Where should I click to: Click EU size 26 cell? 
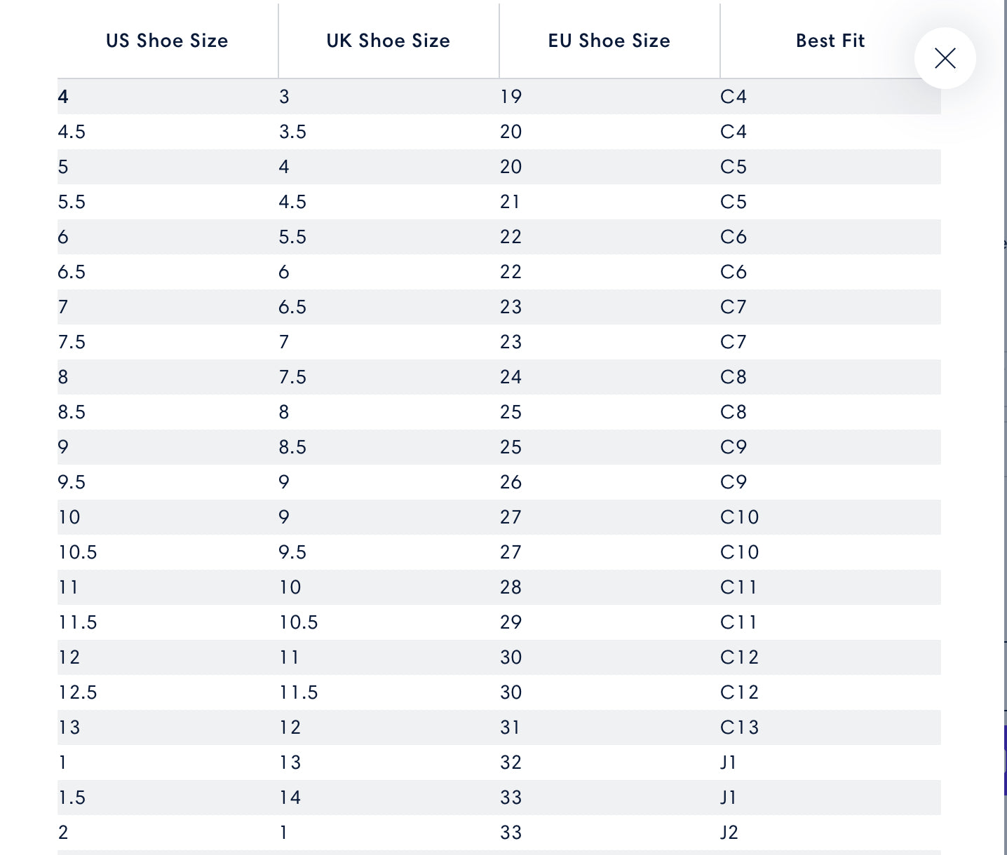pos(511,482)
